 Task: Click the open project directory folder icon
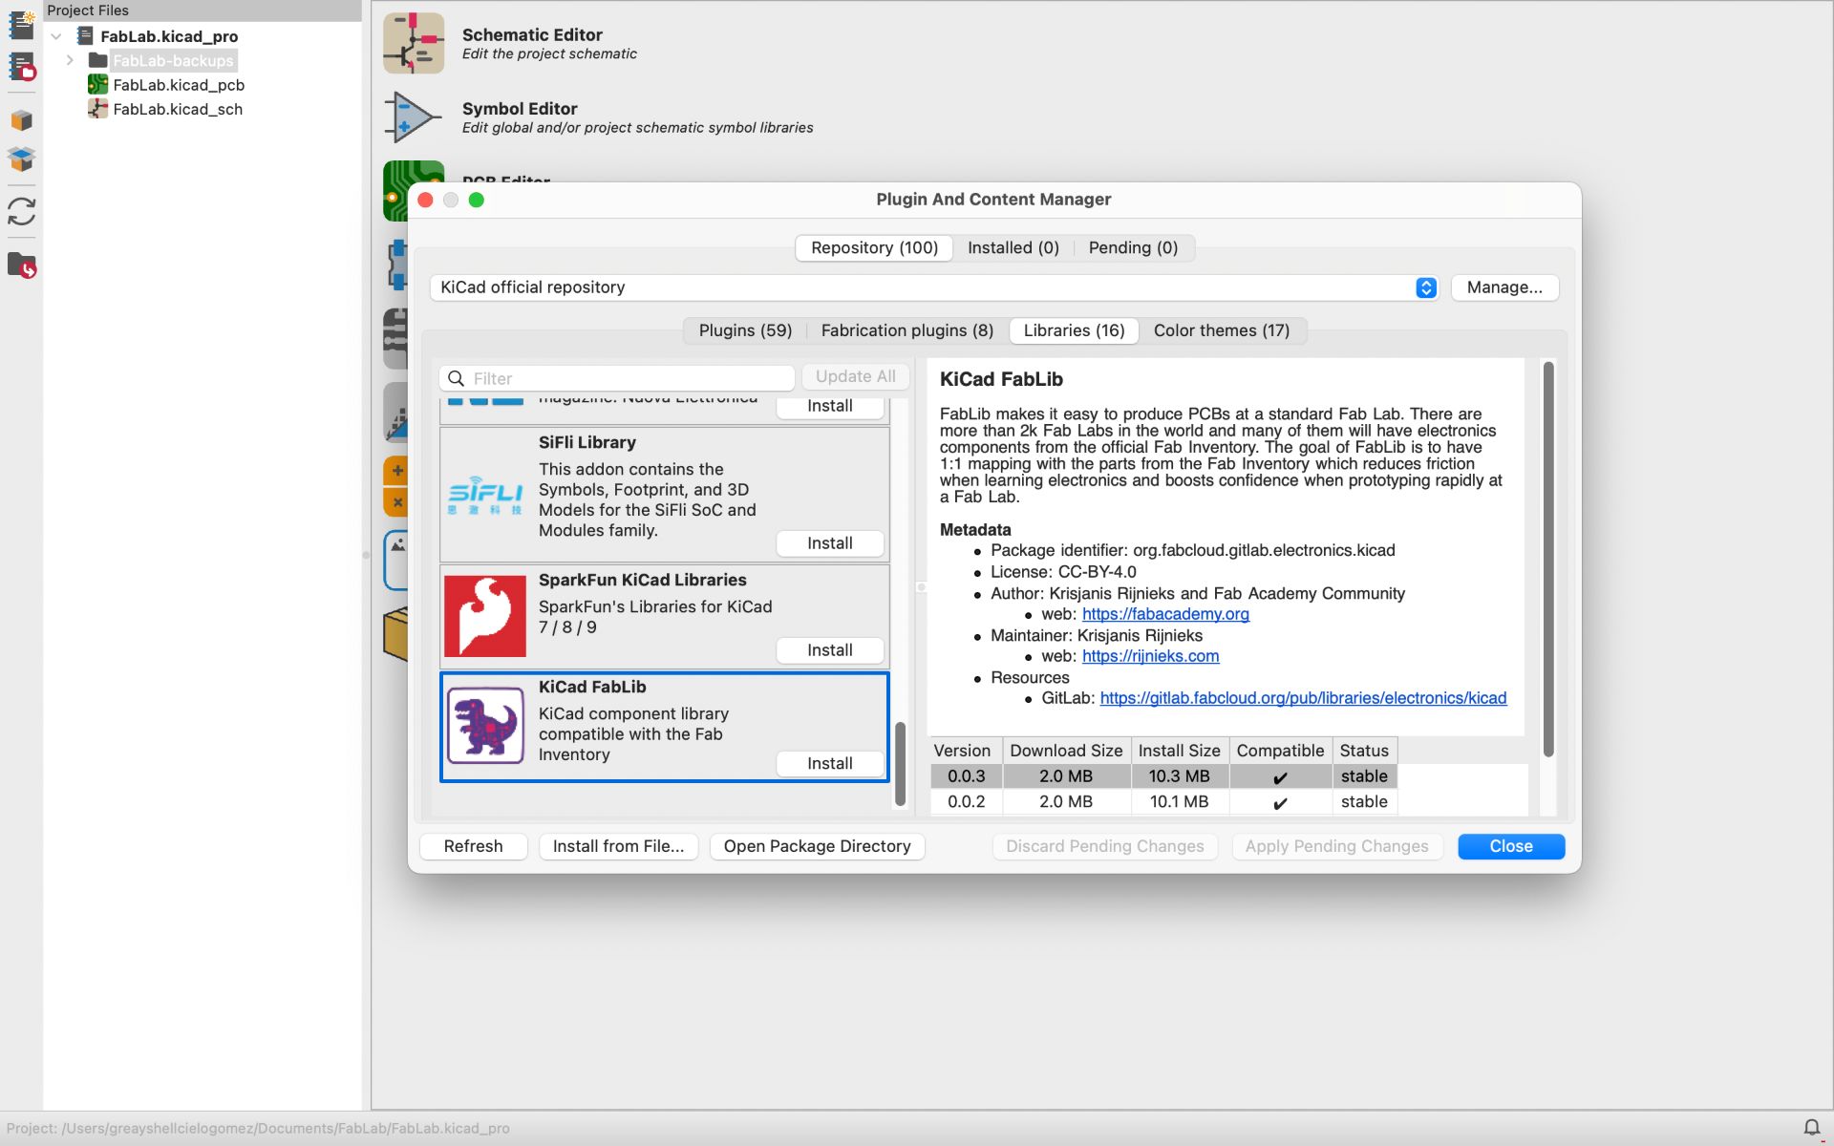tap(21, 265)
